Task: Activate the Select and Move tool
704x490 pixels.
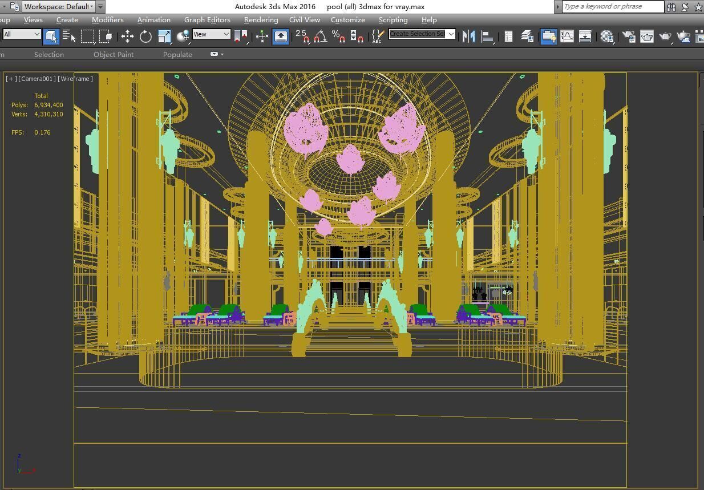Action: point(127,37)
